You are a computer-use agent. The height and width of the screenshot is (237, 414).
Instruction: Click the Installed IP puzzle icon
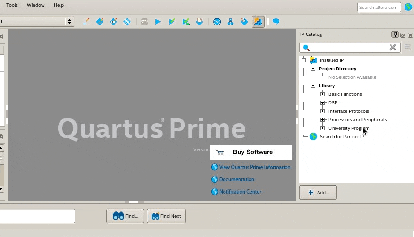pos(313,60)
